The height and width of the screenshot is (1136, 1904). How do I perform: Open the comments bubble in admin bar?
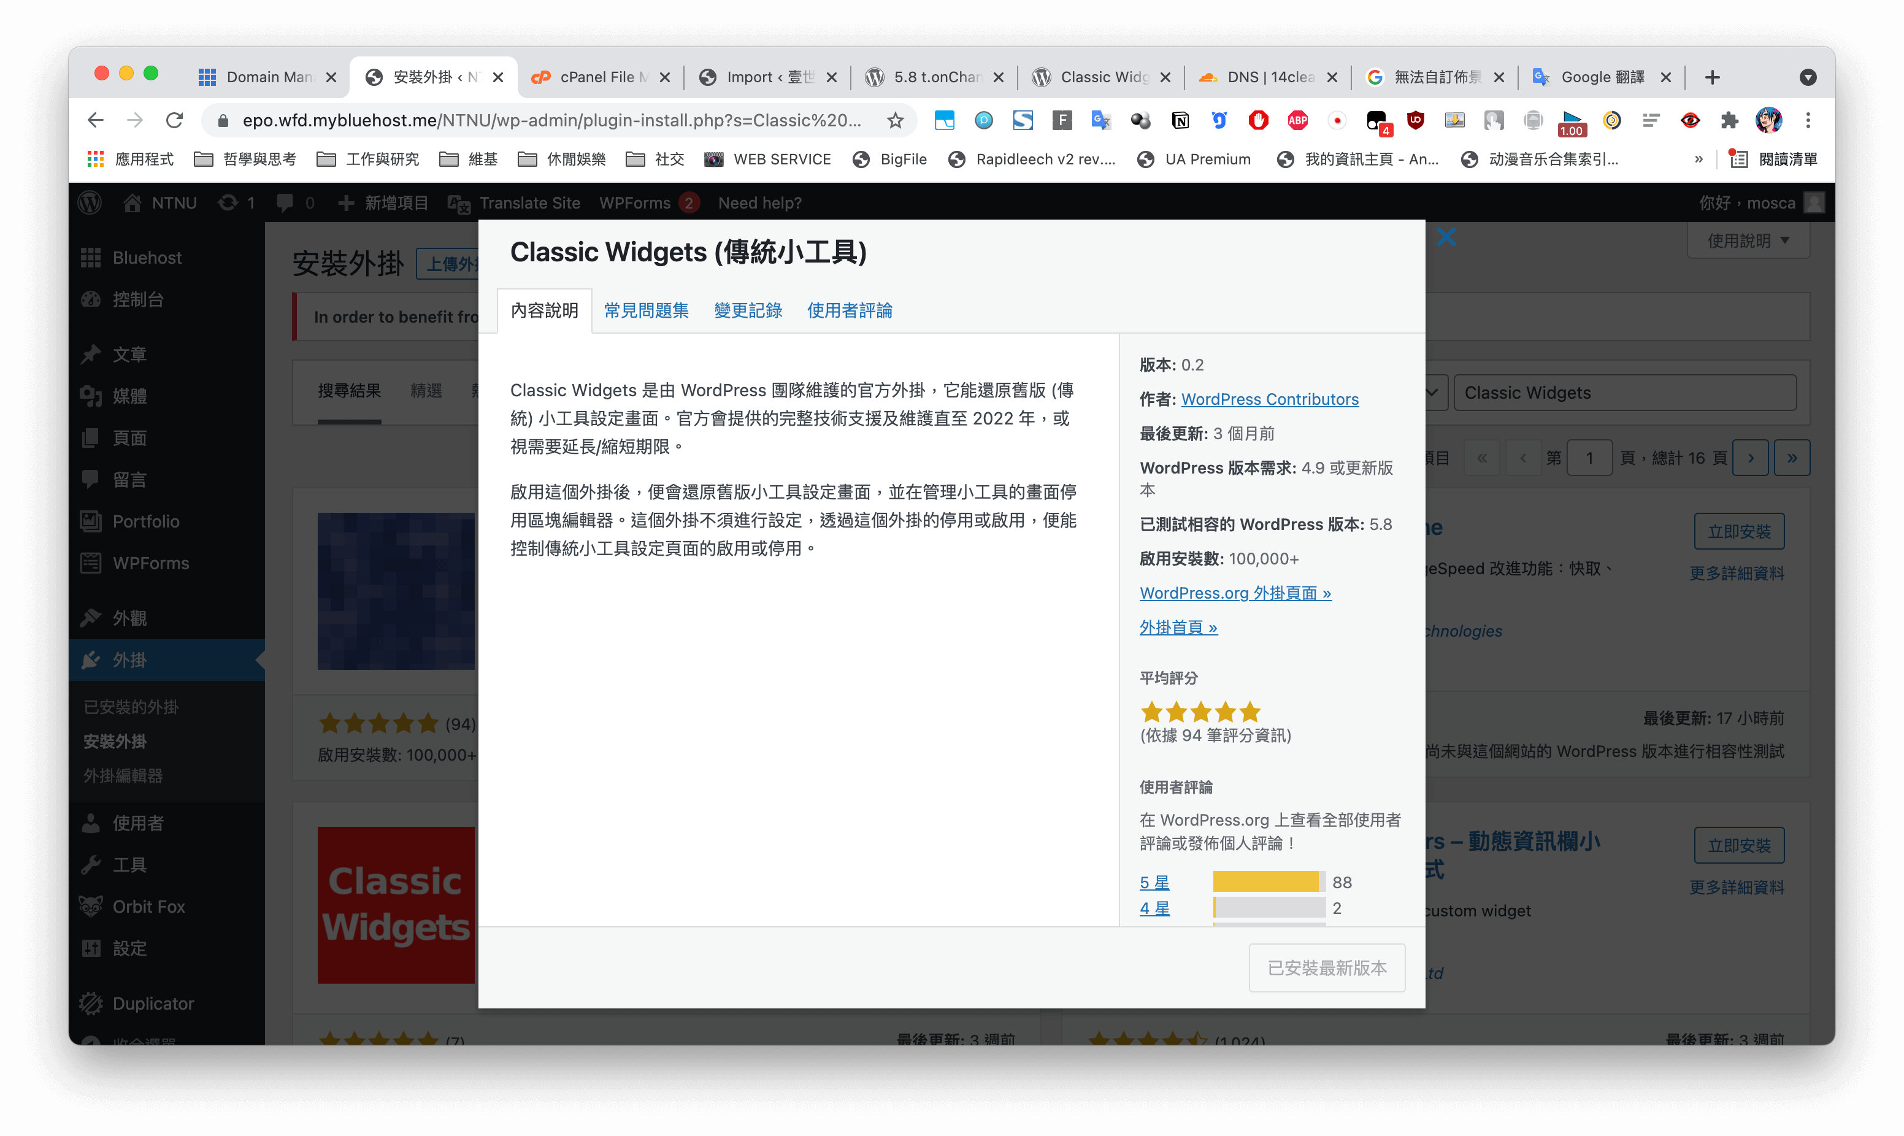(x=296, y=203)
